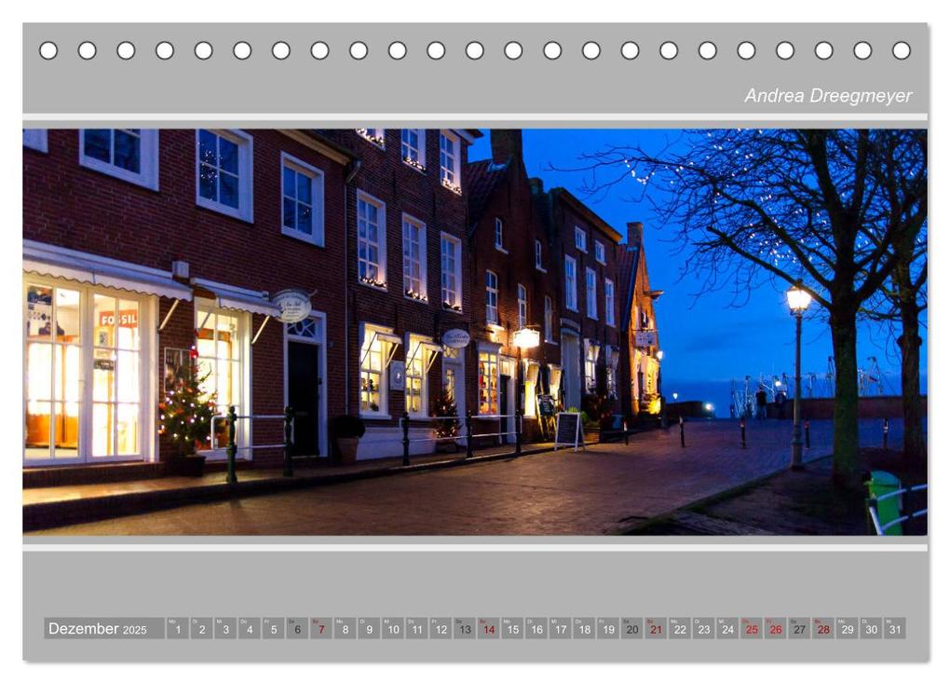Pick day 16 in the date row

tap(536, 628)
